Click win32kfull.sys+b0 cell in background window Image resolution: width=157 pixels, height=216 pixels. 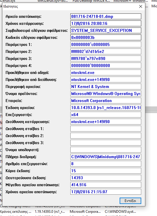[53, 1]
